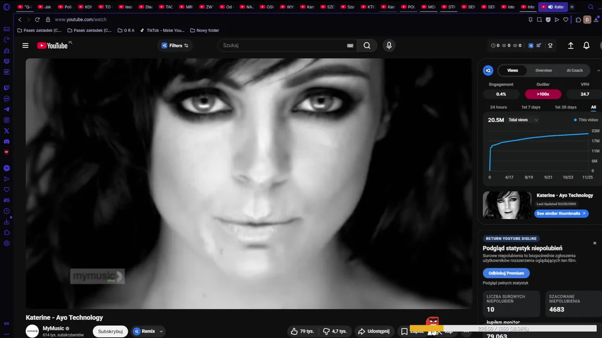Open Discord in the Opera GX sidebar
The image size is (602, 338).
click(7, 141)
